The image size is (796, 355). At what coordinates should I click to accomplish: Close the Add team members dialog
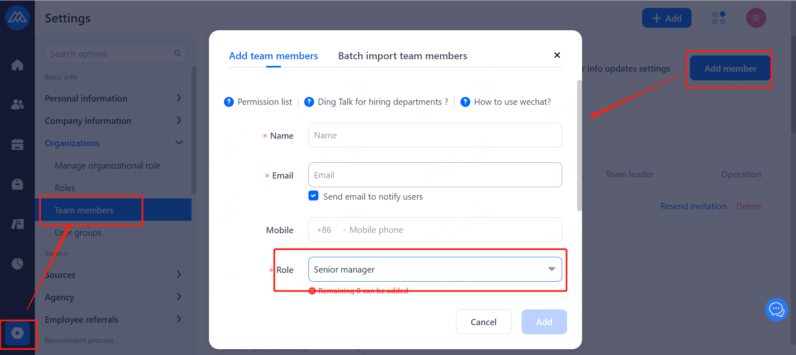(x=557, y=55)
